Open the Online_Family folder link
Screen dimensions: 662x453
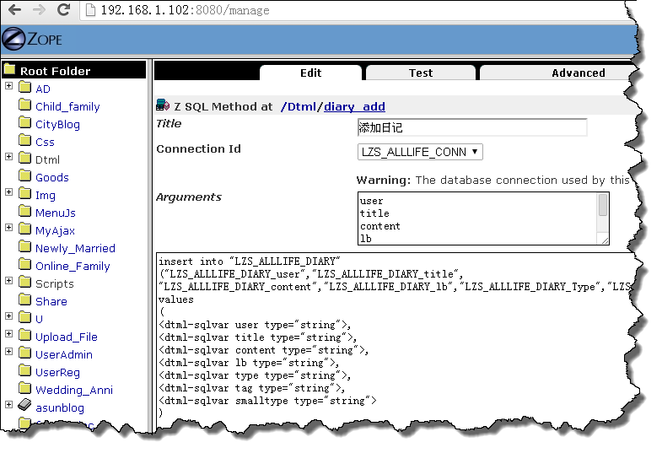tap(73, 267)
